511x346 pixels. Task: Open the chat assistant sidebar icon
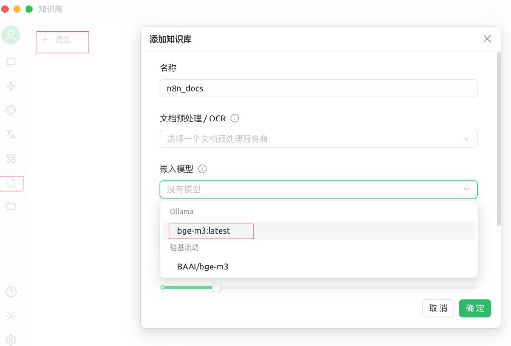point(11,62)
